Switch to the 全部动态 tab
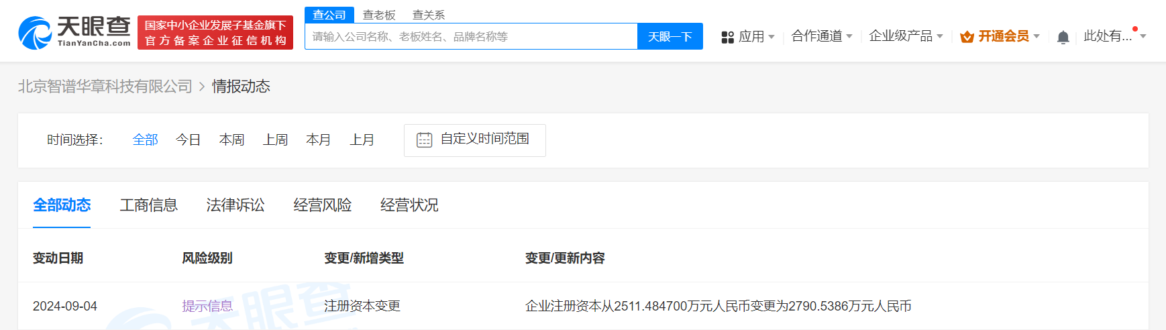The image size is (1166, 330). pyautogui.click(x=62, y=205)
